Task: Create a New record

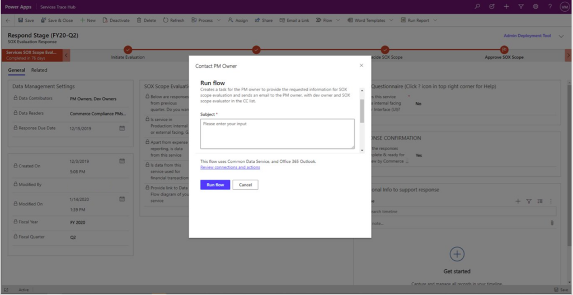Action: coord(88,21)
